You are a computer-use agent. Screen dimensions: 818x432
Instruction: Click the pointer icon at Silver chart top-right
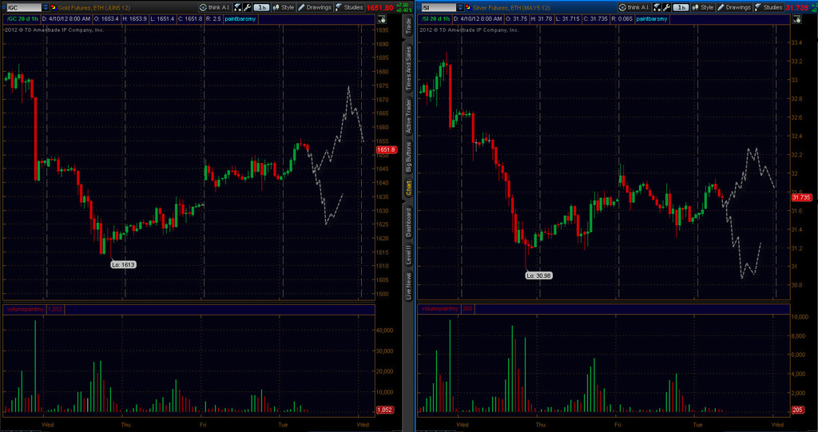796,19
